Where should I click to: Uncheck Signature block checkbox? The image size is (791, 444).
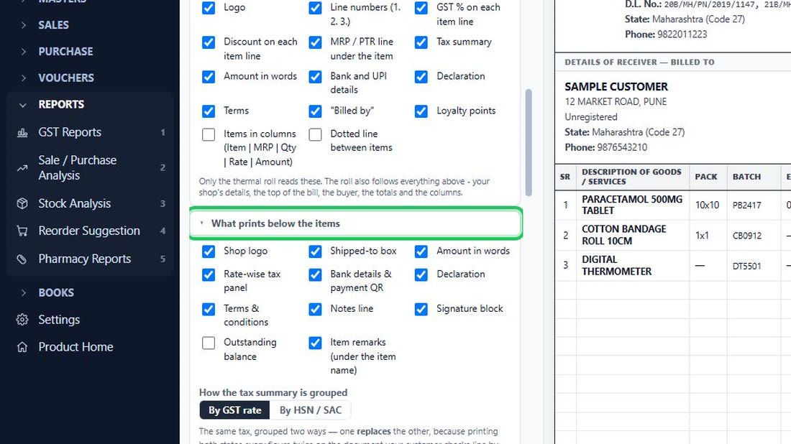pos(421,309)
